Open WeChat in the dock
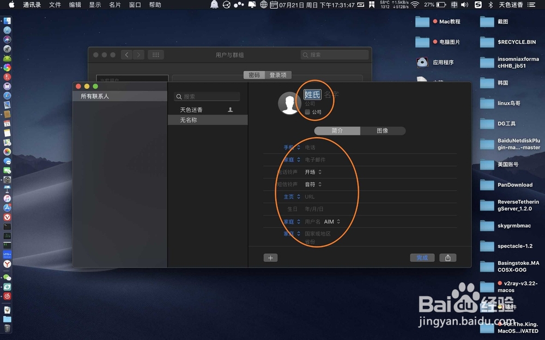This screenshot has height=340, width=545. (x=7, y=277)
